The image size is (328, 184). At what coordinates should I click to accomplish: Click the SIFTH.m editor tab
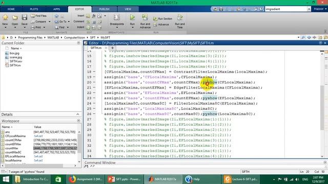tap(96, 48)
